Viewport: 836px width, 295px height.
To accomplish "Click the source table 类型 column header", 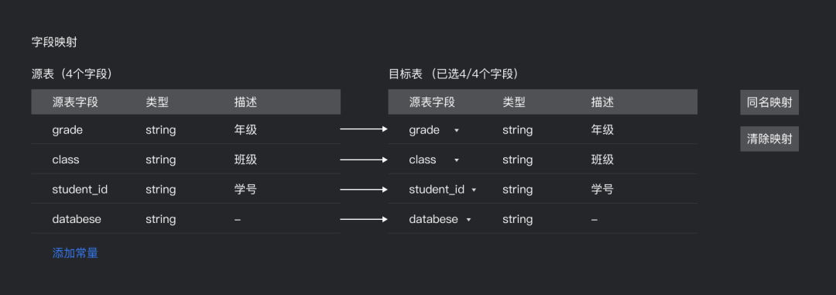I will coord(156,102).
